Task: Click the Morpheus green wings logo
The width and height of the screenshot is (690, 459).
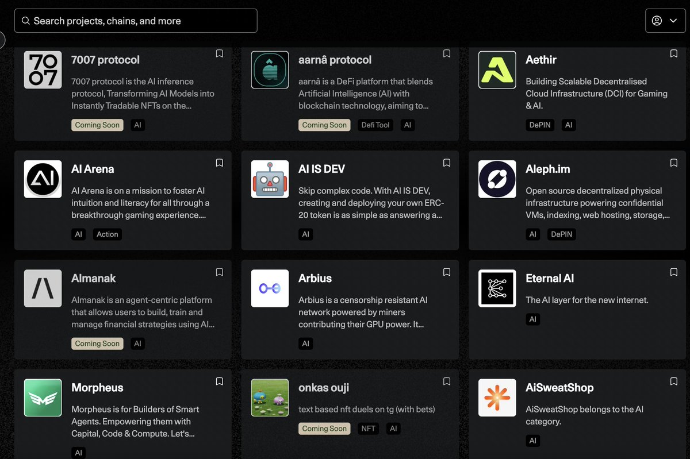Action: (43, 398)
